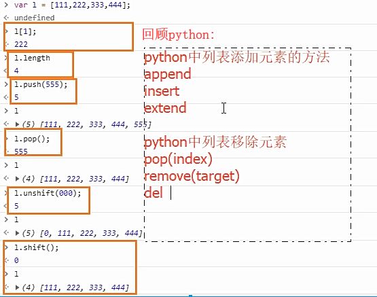This screenshot has height=297, width=377.
Task: Click the output 4 under l.length
Action: click(16, 71)
